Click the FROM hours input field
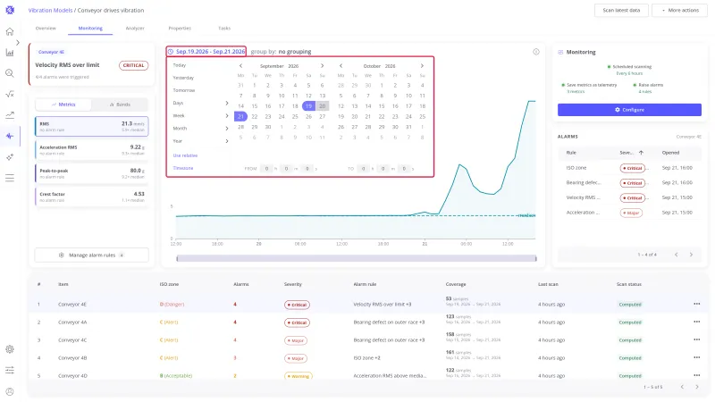The width and height of the screenshot is (715, 402). pos(266,169)
